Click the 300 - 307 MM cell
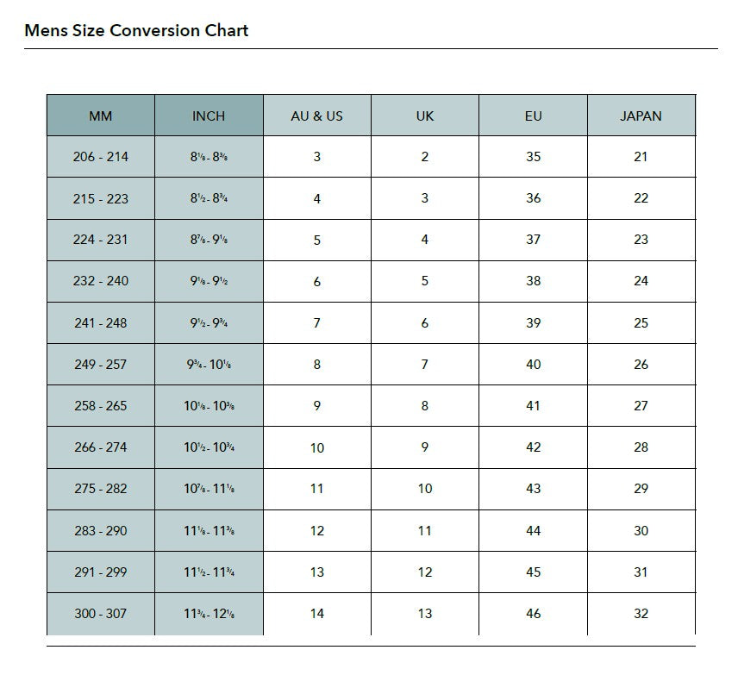Viewport: 738px width, 675px height. [100, 614]
